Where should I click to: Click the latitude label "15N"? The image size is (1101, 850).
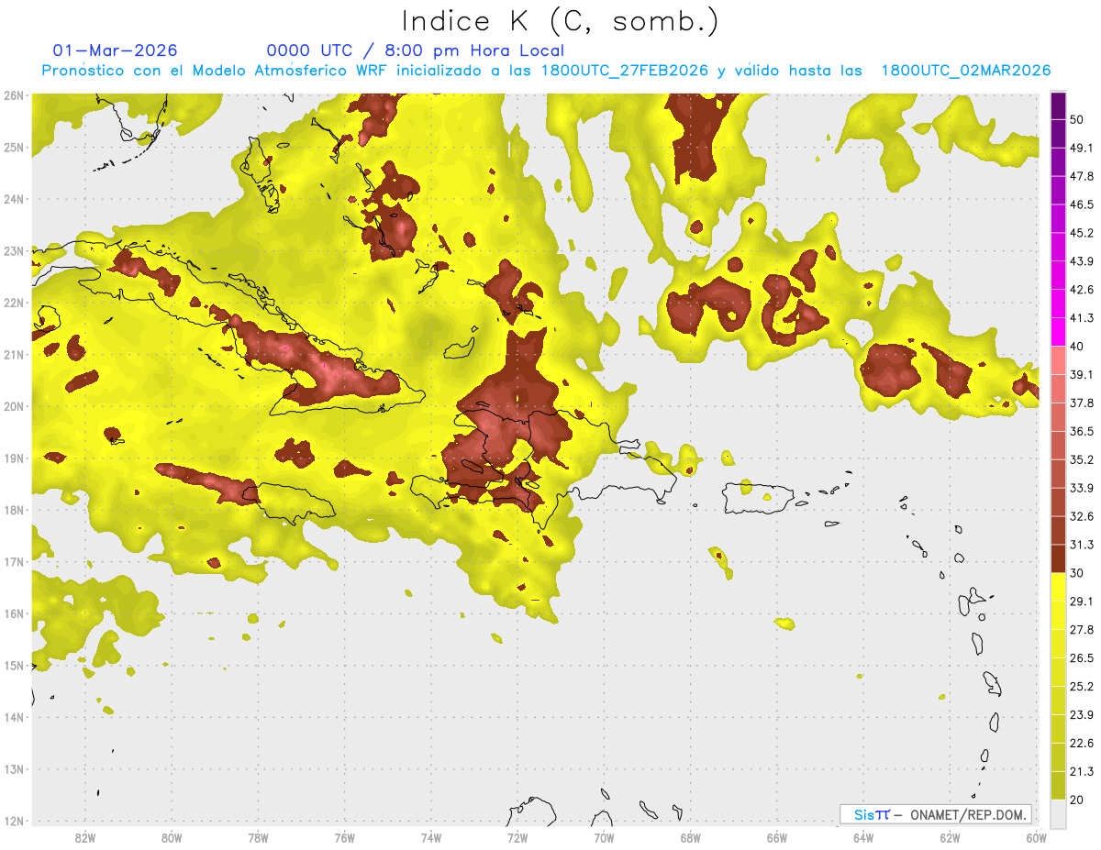tap(14, 665)
